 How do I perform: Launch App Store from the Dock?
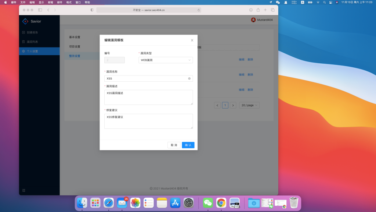(175, 203)
